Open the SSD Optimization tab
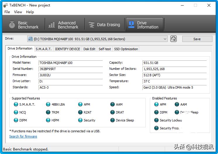This screenshot has height=154, width=218. click(x=126, y=49)
